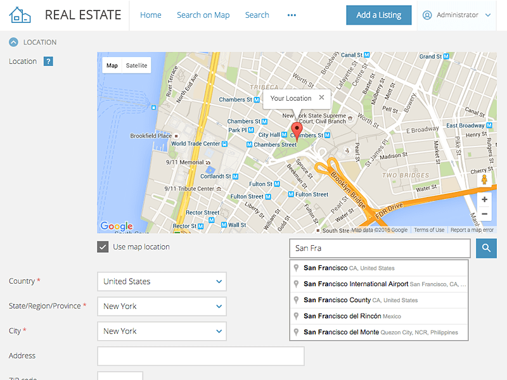Screen dimensions: 507x380
Task: Click the Grand St metro marker
Action: tap(446, 56)
